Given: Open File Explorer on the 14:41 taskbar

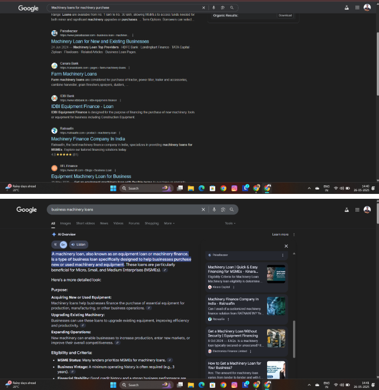Looking at the screenshot, I should (191, 385).
